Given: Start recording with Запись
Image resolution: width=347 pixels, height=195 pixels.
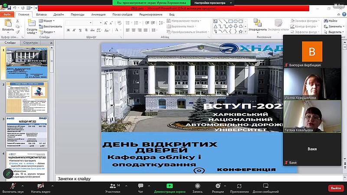Looking at the screenshot, I should coord(197,188).
